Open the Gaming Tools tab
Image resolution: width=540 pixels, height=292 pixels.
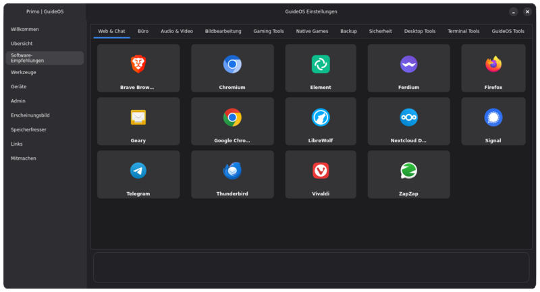[269, 31]
